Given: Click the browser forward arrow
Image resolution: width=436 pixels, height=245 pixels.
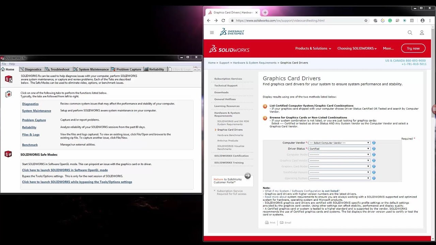Looking at the screenshot, I should (x=216, y=20).
